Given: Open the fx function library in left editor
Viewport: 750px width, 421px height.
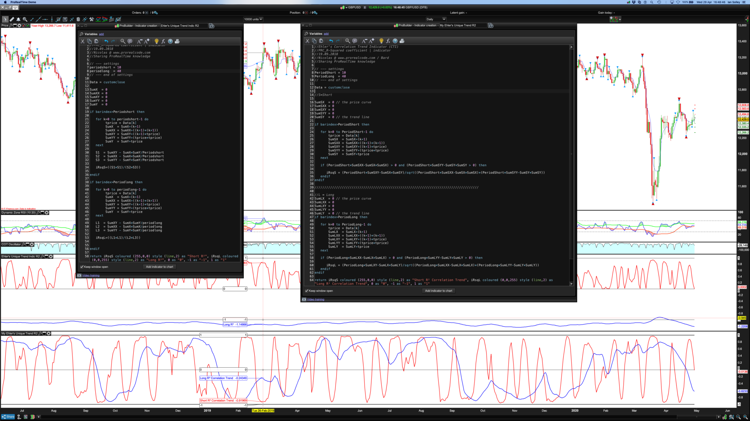Looking at the screenshot, I should pyautogui.click(x=163, y=41).
